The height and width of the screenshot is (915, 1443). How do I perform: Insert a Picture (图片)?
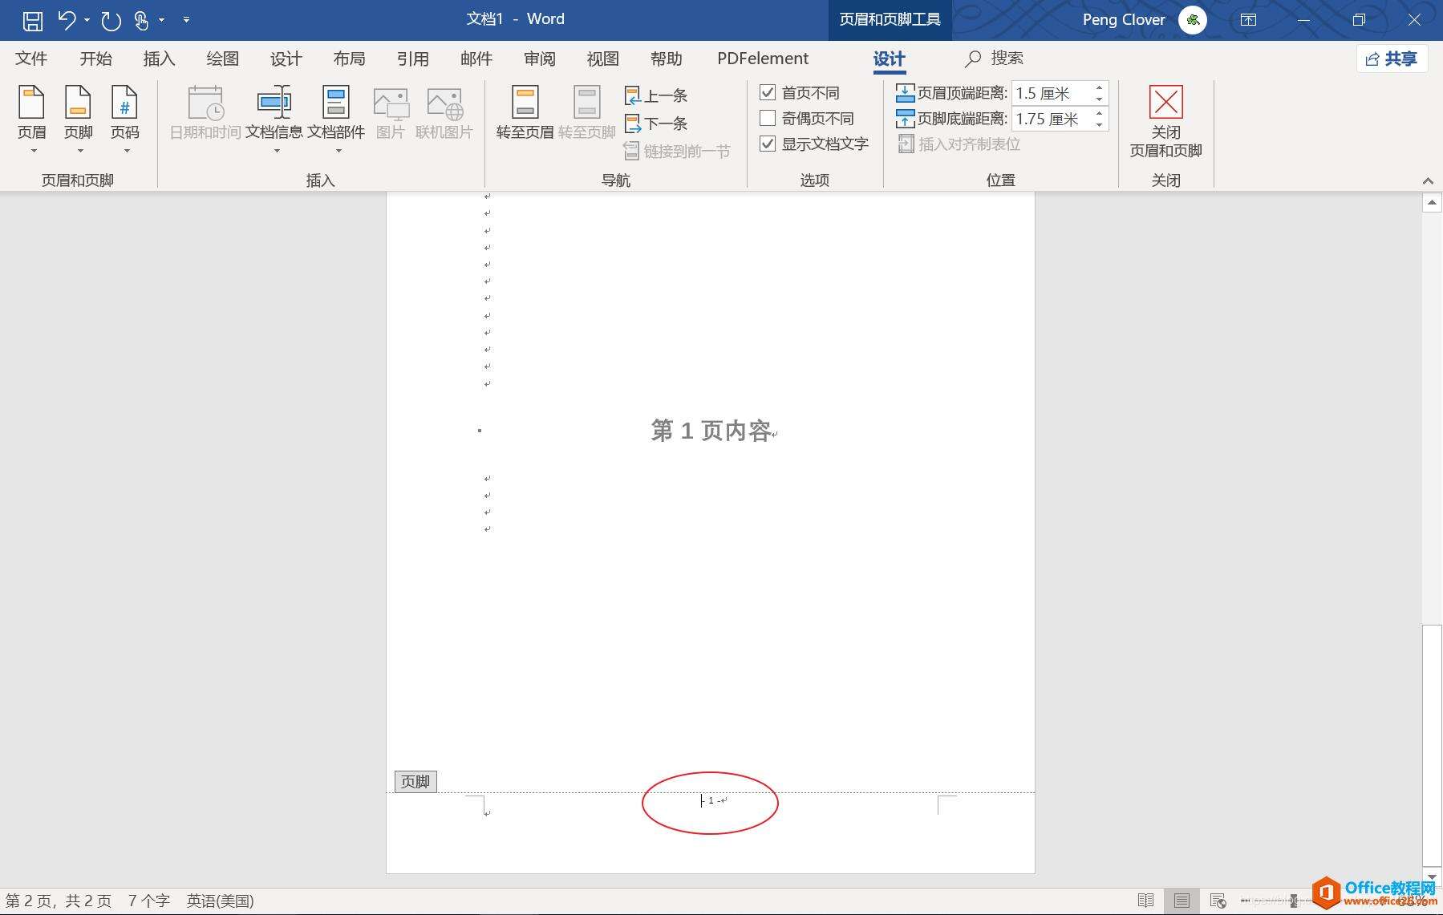pos(391,113)
